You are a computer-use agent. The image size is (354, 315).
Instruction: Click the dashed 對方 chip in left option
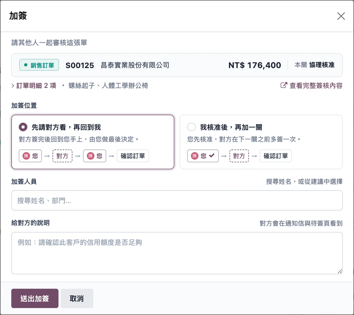(x=62, y=156)
